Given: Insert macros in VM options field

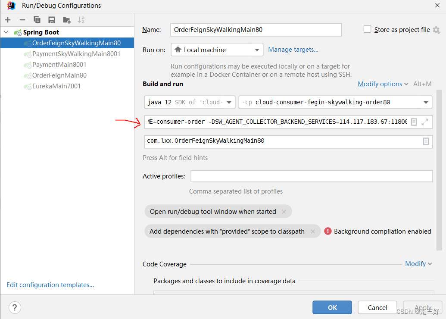Looking at the screenshot, I should [414, 122].
